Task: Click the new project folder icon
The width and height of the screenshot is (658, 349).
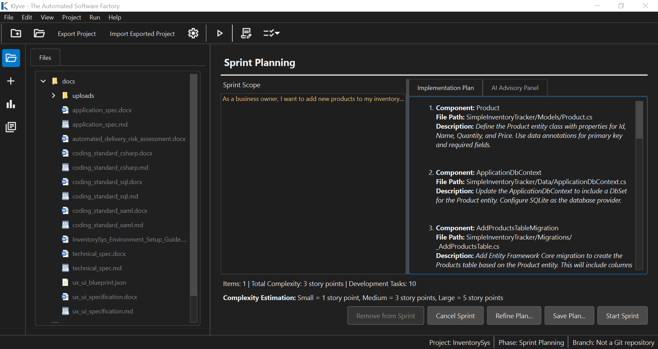Action: [16, 33]
